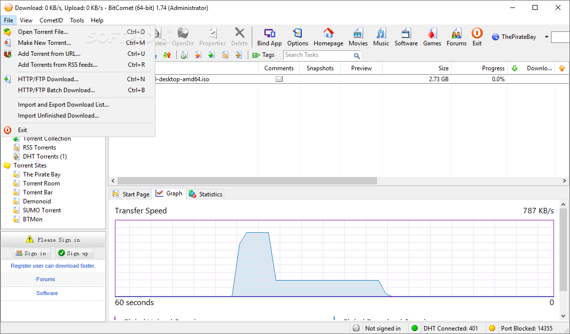The image size is (570, 334).
Task: Switch to the Statistics tab
Action: click(206, 194)
